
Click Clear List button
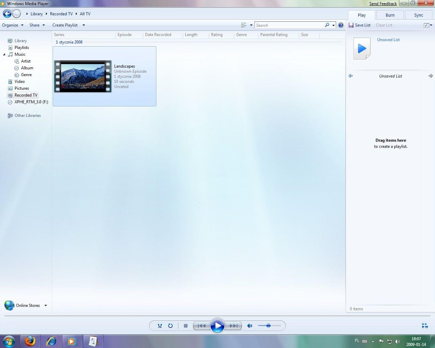pos(384,25)
